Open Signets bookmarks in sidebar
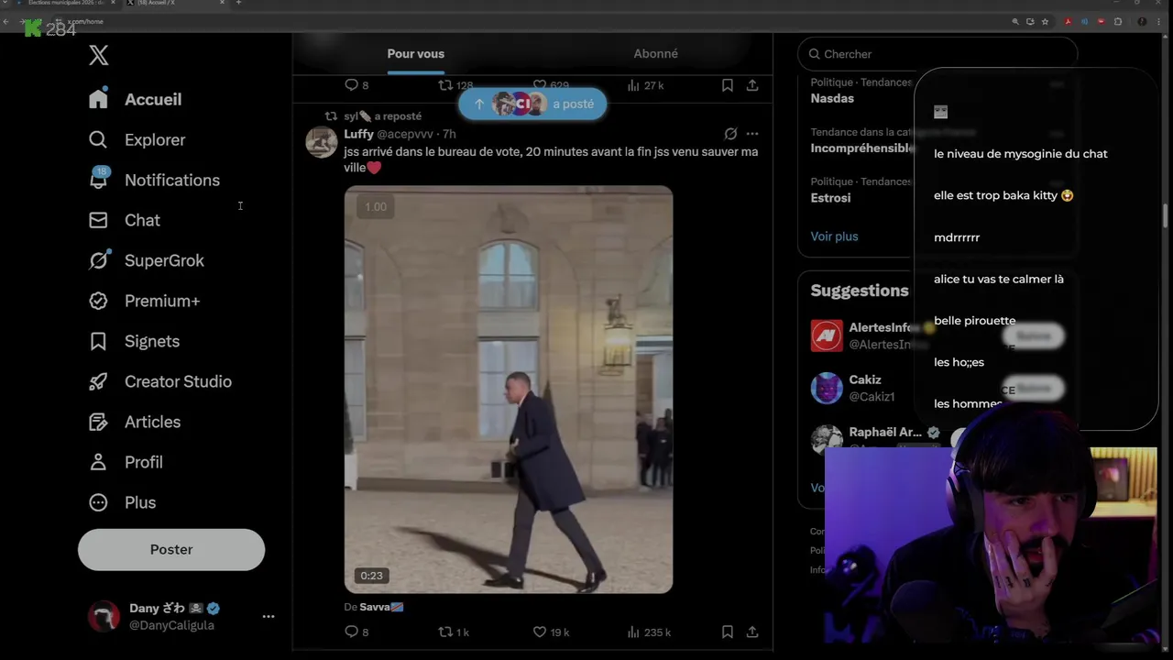The image size is (1173, 660). click(x=134, y=341)
